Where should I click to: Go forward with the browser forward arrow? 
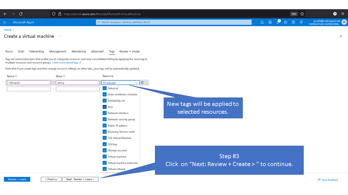tap(13, 14)
